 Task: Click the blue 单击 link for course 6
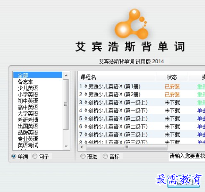[201, 126]
